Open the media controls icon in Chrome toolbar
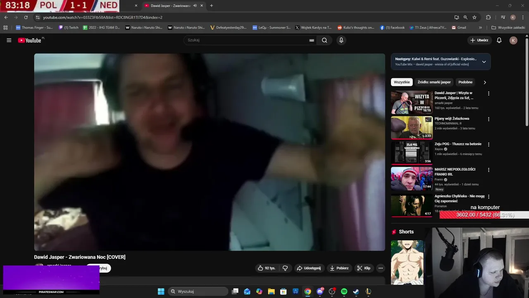Screen dimensions: 529x298 [x=503, y=17]
